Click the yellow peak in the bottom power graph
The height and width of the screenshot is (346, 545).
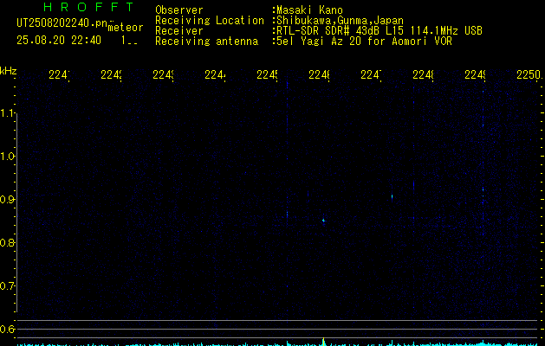tap(323, 341)
